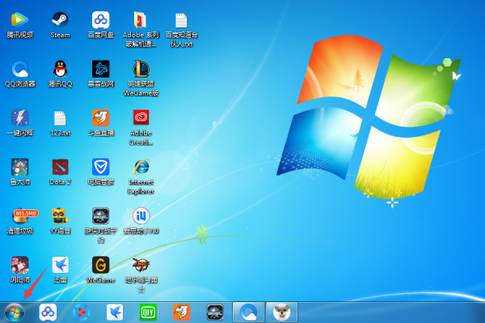485x323 pixels.
Task: Open the Windows Start menu
Action: (15, 313)
